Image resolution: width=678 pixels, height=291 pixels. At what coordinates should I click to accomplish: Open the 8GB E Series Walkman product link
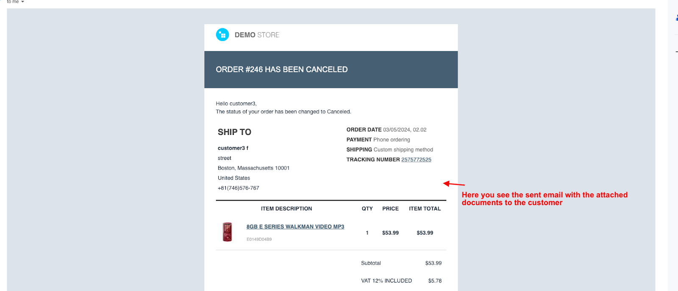(x=295, y=227)
